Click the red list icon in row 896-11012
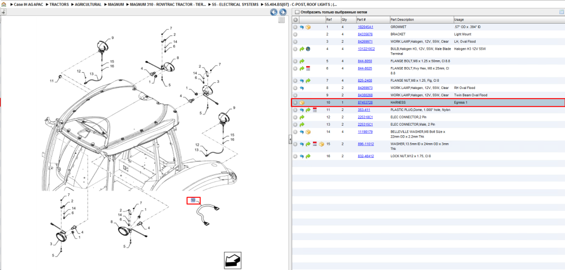565x270 pixels. point(314,144)
